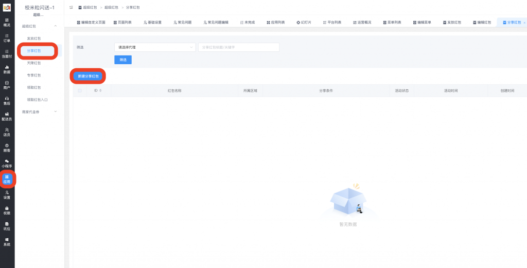Switch to the 运营概况 tab
This screenshot has width=527, height=268.
pos(362,23)
